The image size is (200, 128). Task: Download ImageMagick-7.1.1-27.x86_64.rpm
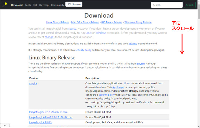pos(48,112)
